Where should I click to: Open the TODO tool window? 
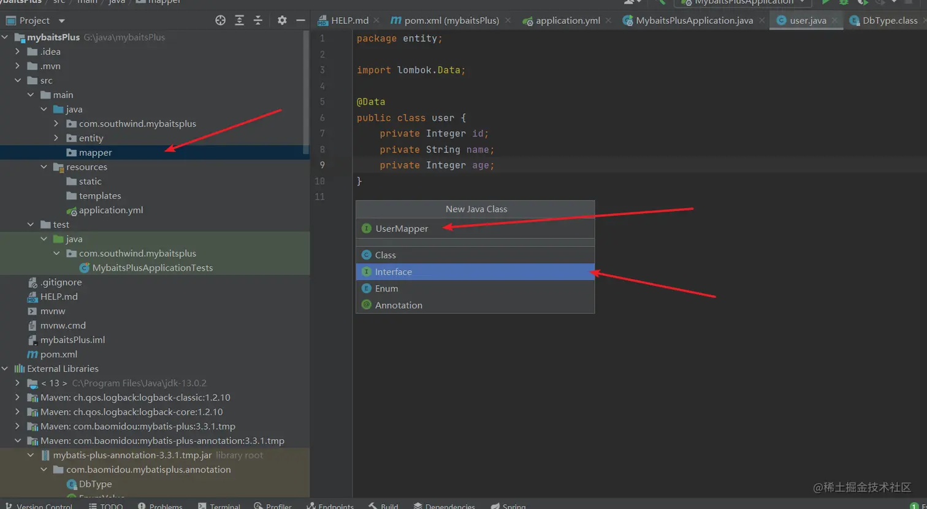pyautogui.click(x=105, y=506)
